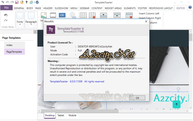
Task: Switch to the RESPONSIVE LAYOUT ribbon tab
Action: click(161, 8)
